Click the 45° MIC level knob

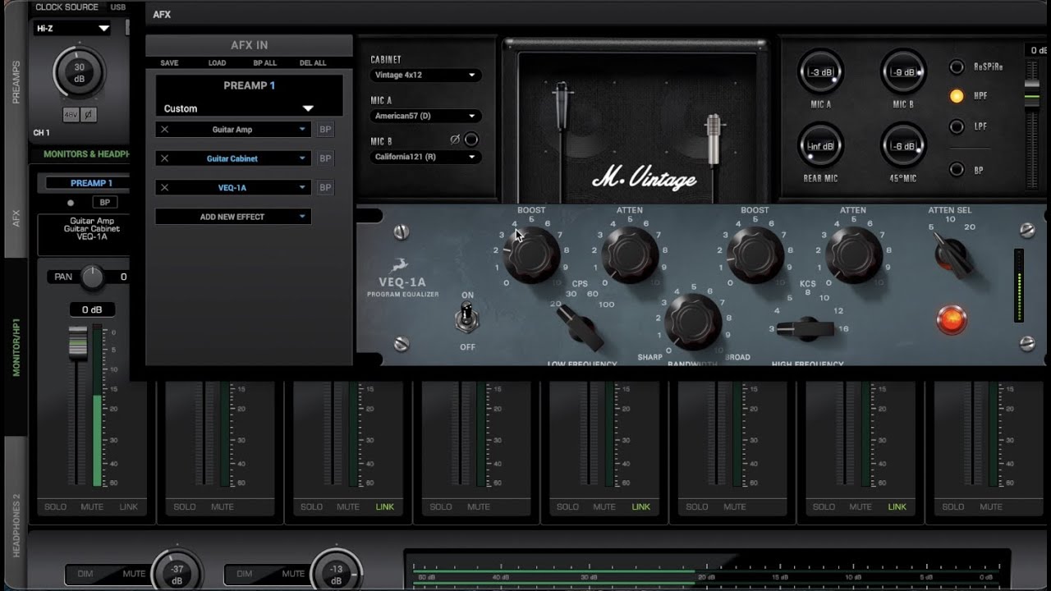point(902,146)
